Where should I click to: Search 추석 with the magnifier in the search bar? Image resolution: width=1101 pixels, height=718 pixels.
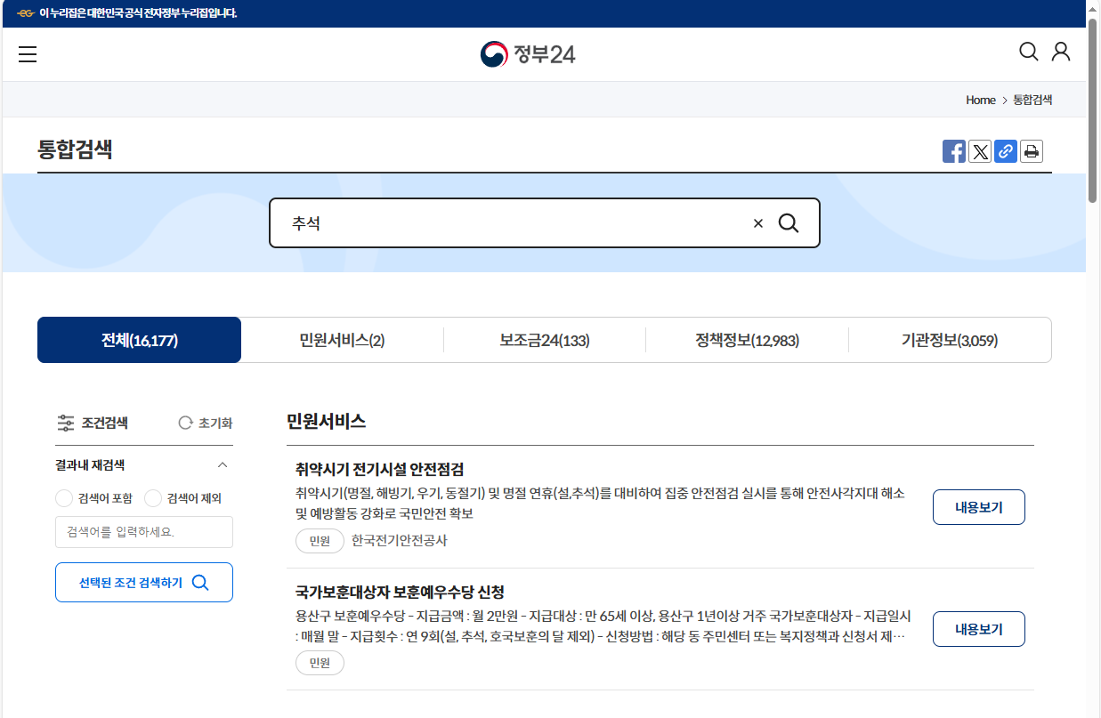tap(789, 222)
